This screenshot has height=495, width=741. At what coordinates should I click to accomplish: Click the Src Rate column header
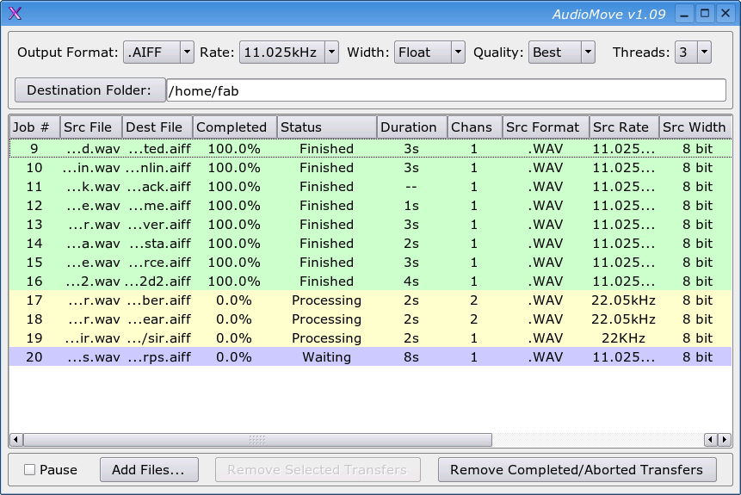click(x=624, y=127)
